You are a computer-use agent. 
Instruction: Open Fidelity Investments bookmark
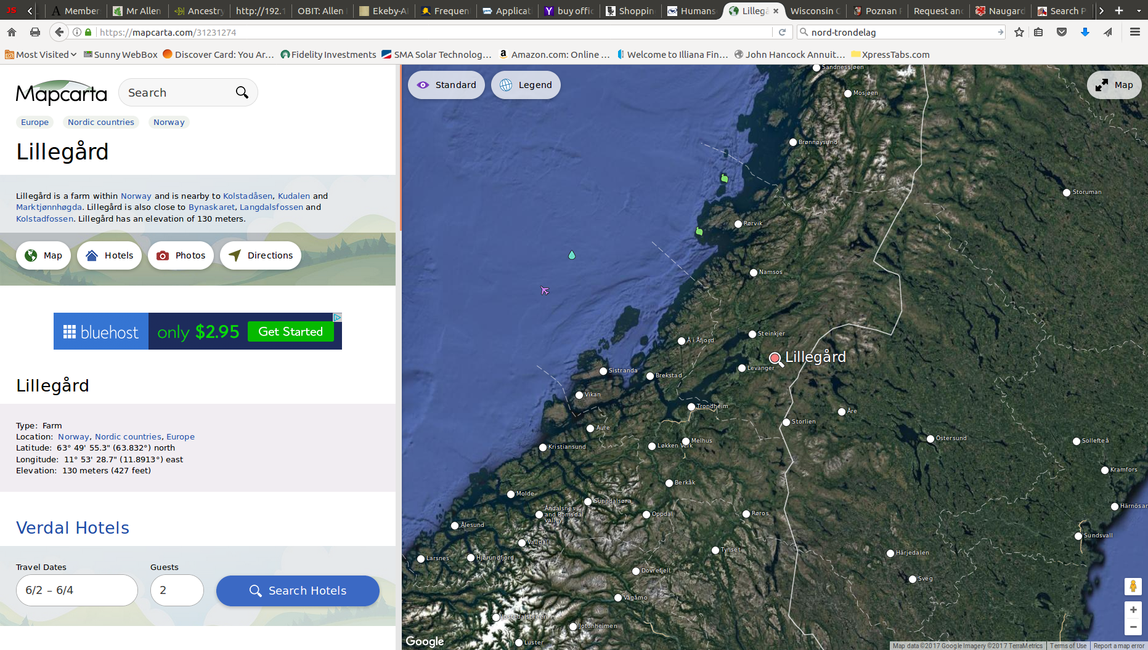328,55
